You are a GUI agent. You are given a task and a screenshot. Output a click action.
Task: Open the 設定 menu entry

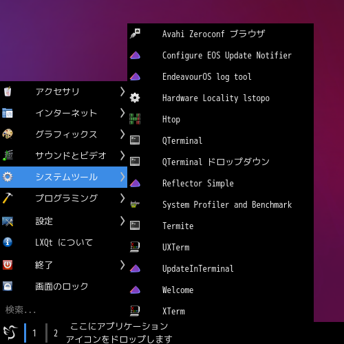click(63, 221)
